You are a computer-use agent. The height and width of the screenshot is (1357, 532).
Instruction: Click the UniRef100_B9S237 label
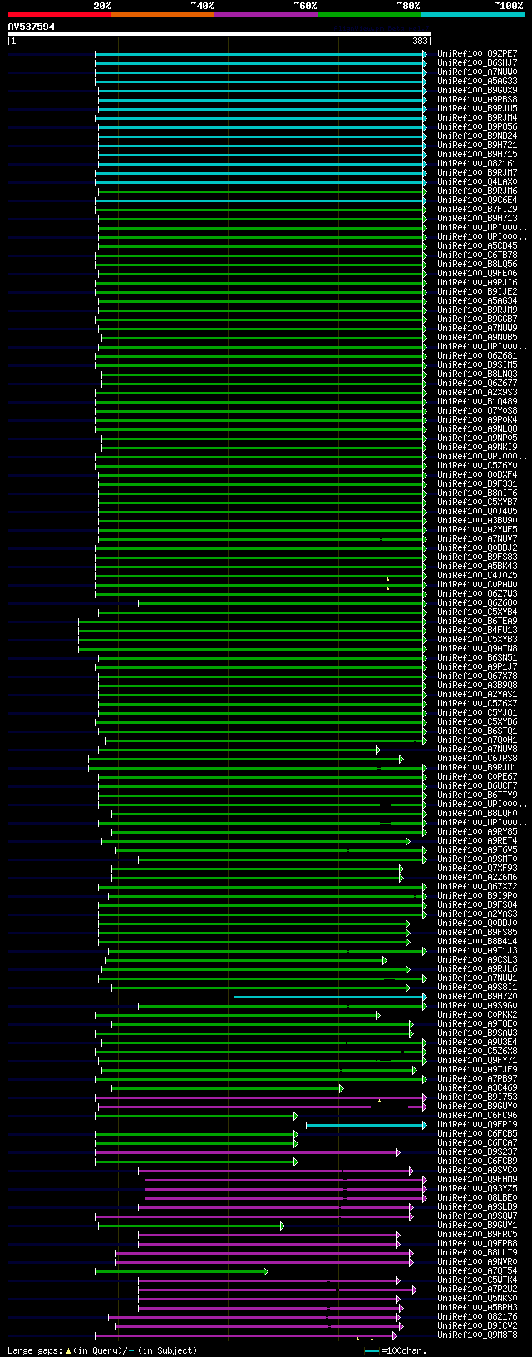[477, 1151]
